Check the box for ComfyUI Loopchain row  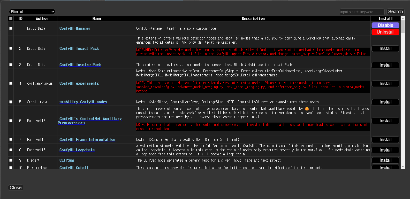coord(11,150)
